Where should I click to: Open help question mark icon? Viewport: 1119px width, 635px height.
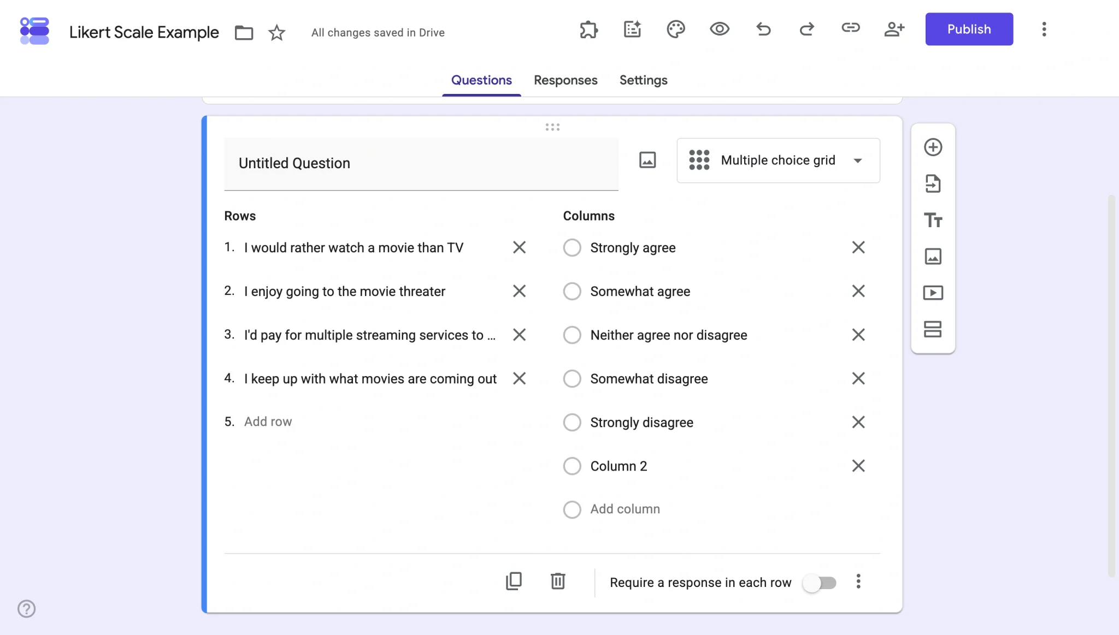point(26,608)
